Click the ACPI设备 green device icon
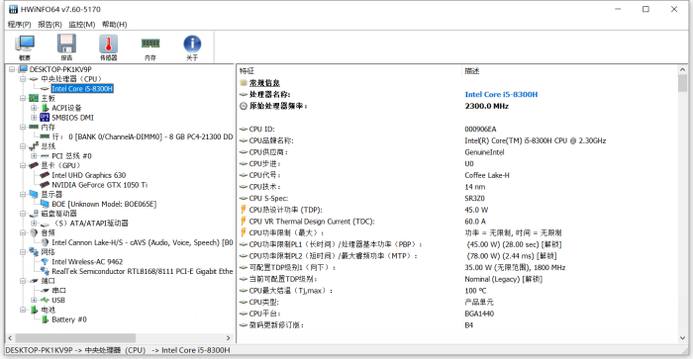The height and width of the screenshot is (359, 693). coord(45,108)
